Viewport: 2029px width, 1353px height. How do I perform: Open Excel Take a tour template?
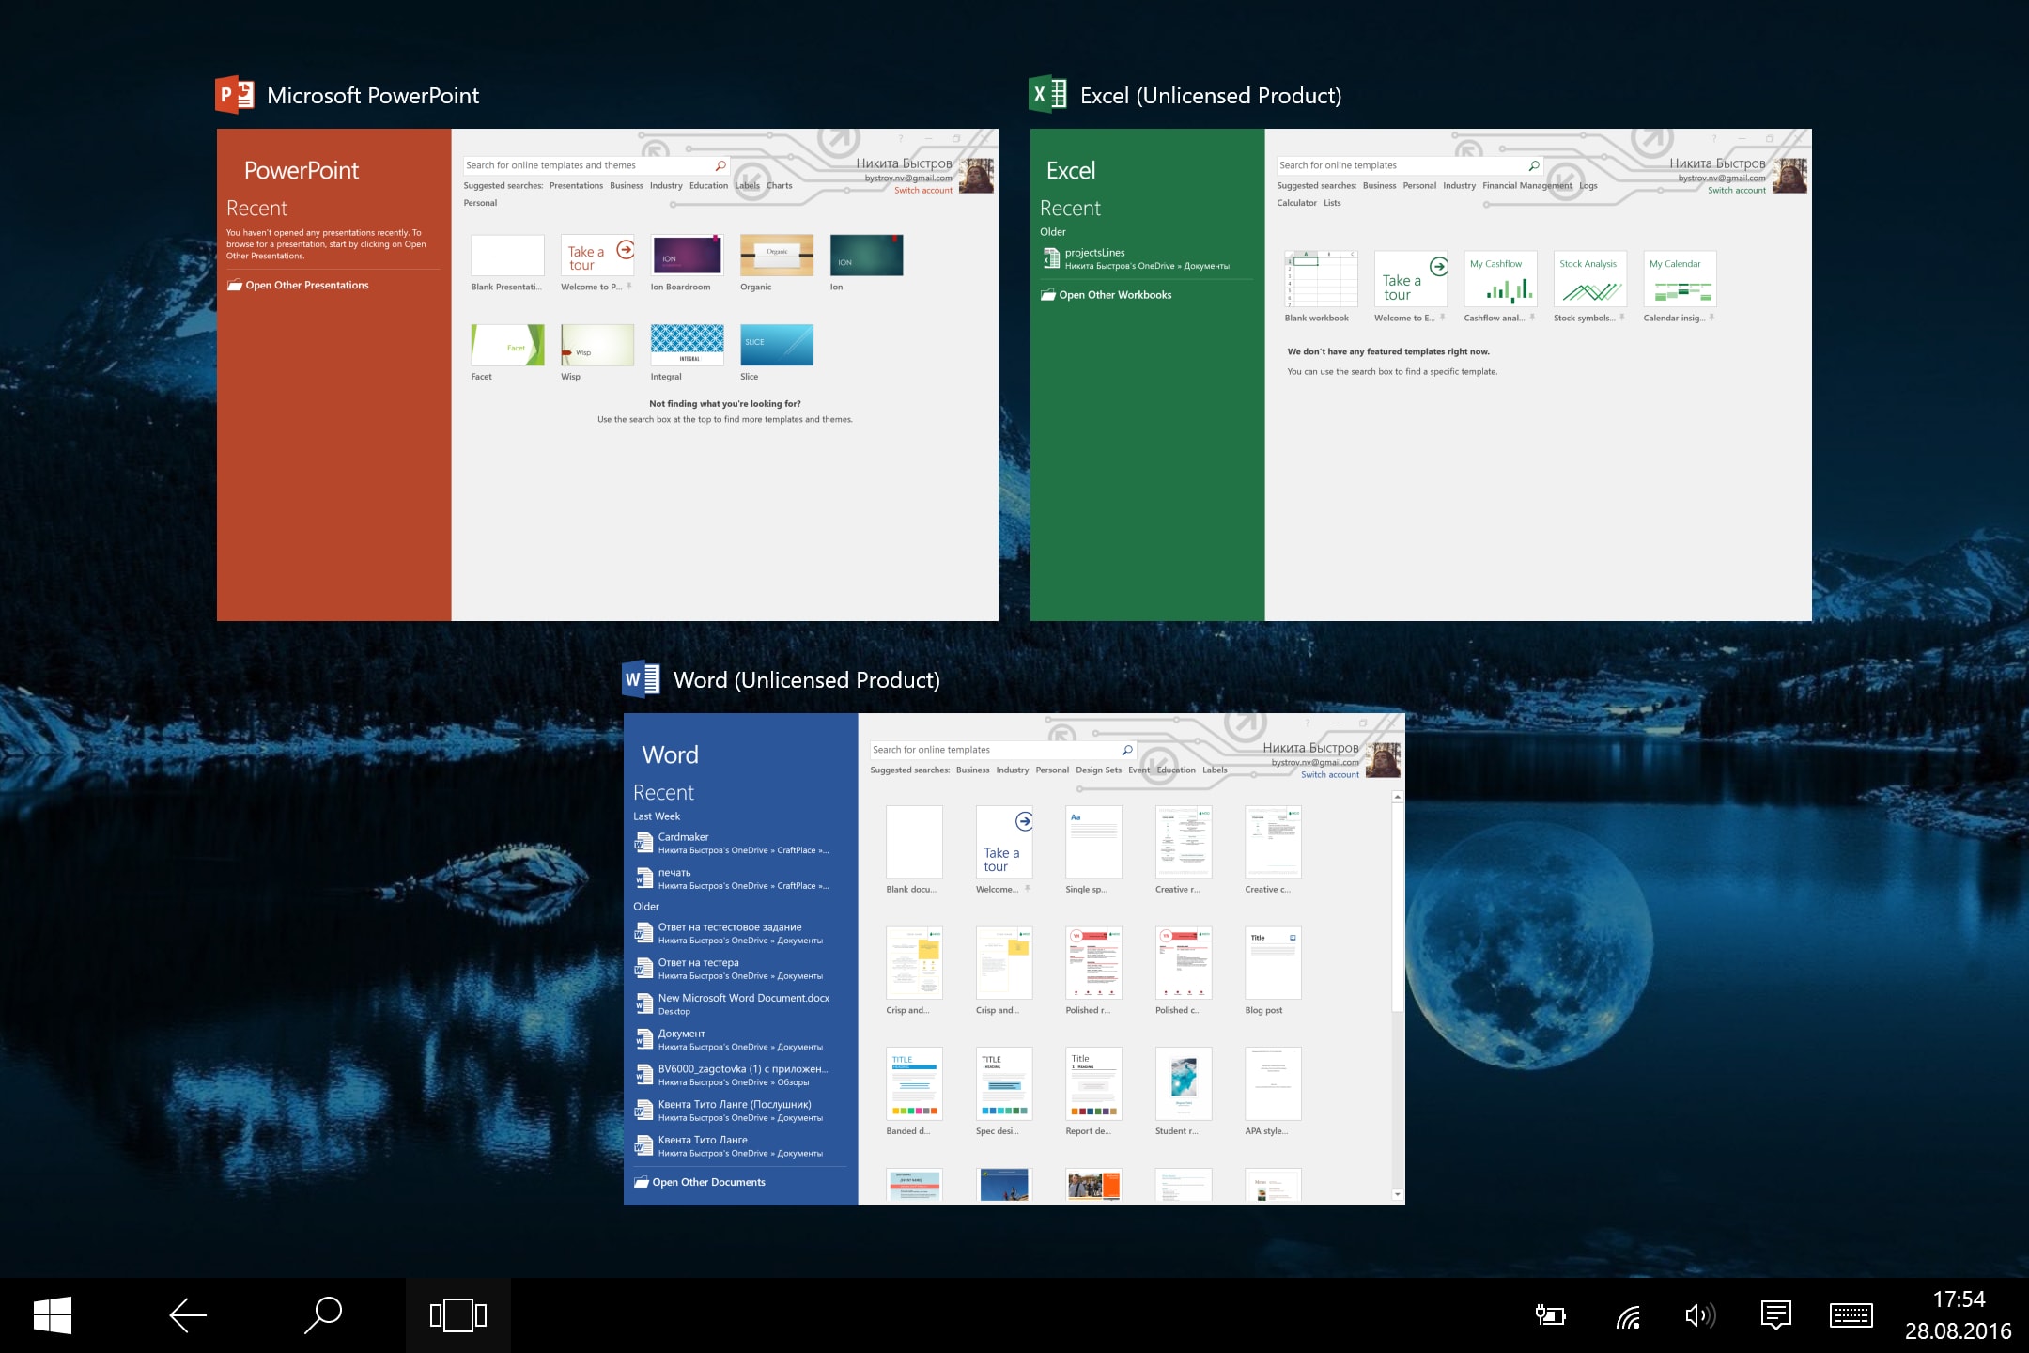pos(1411,279)
